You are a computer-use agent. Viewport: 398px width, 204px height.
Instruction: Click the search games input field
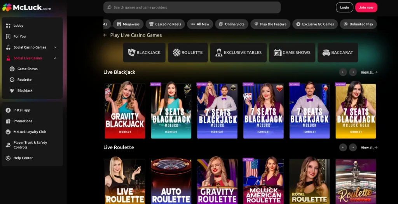tap(192, 7)
